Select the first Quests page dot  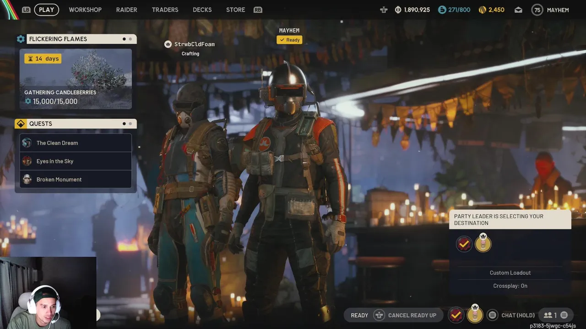point(124,124)
